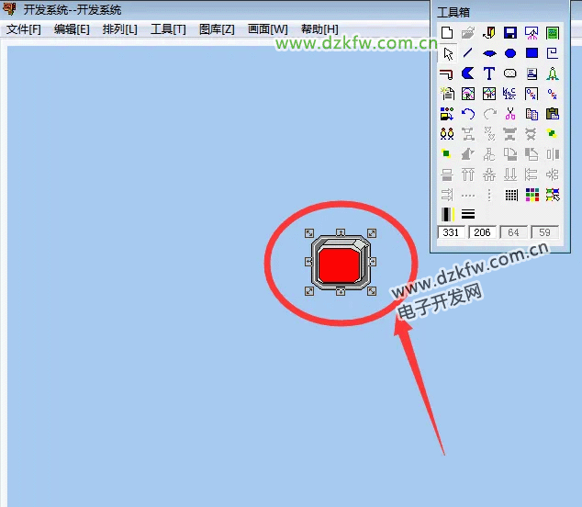This screenshot has width=582, height=507.
Task: Choose the rounded button tool in toolbox
Action: pyautogui.click(x=510, y=73)
